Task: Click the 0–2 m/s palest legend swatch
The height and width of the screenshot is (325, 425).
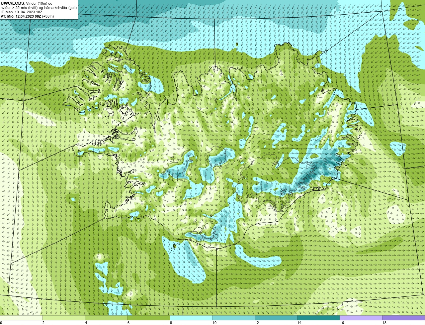Action: coord(21,318)
